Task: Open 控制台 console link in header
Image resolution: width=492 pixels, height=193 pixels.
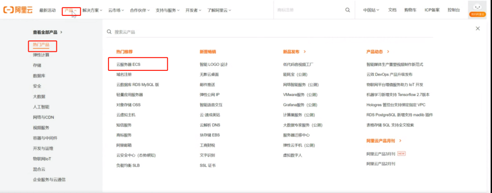Action: click(454, 10)
